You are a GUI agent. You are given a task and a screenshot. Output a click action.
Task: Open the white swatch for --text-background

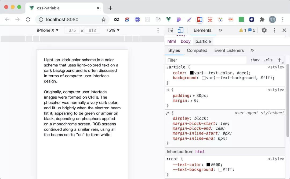pos(220,170)
